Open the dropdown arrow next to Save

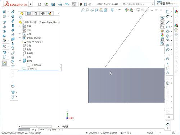coord(57,4)
